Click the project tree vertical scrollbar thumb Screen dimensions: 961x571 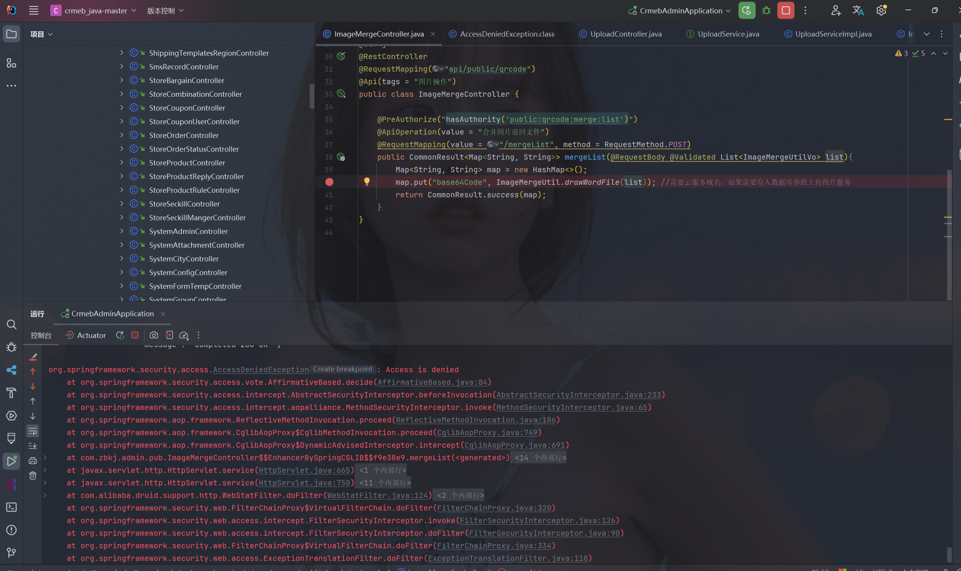pyautogui.click(x=312, y=96)
